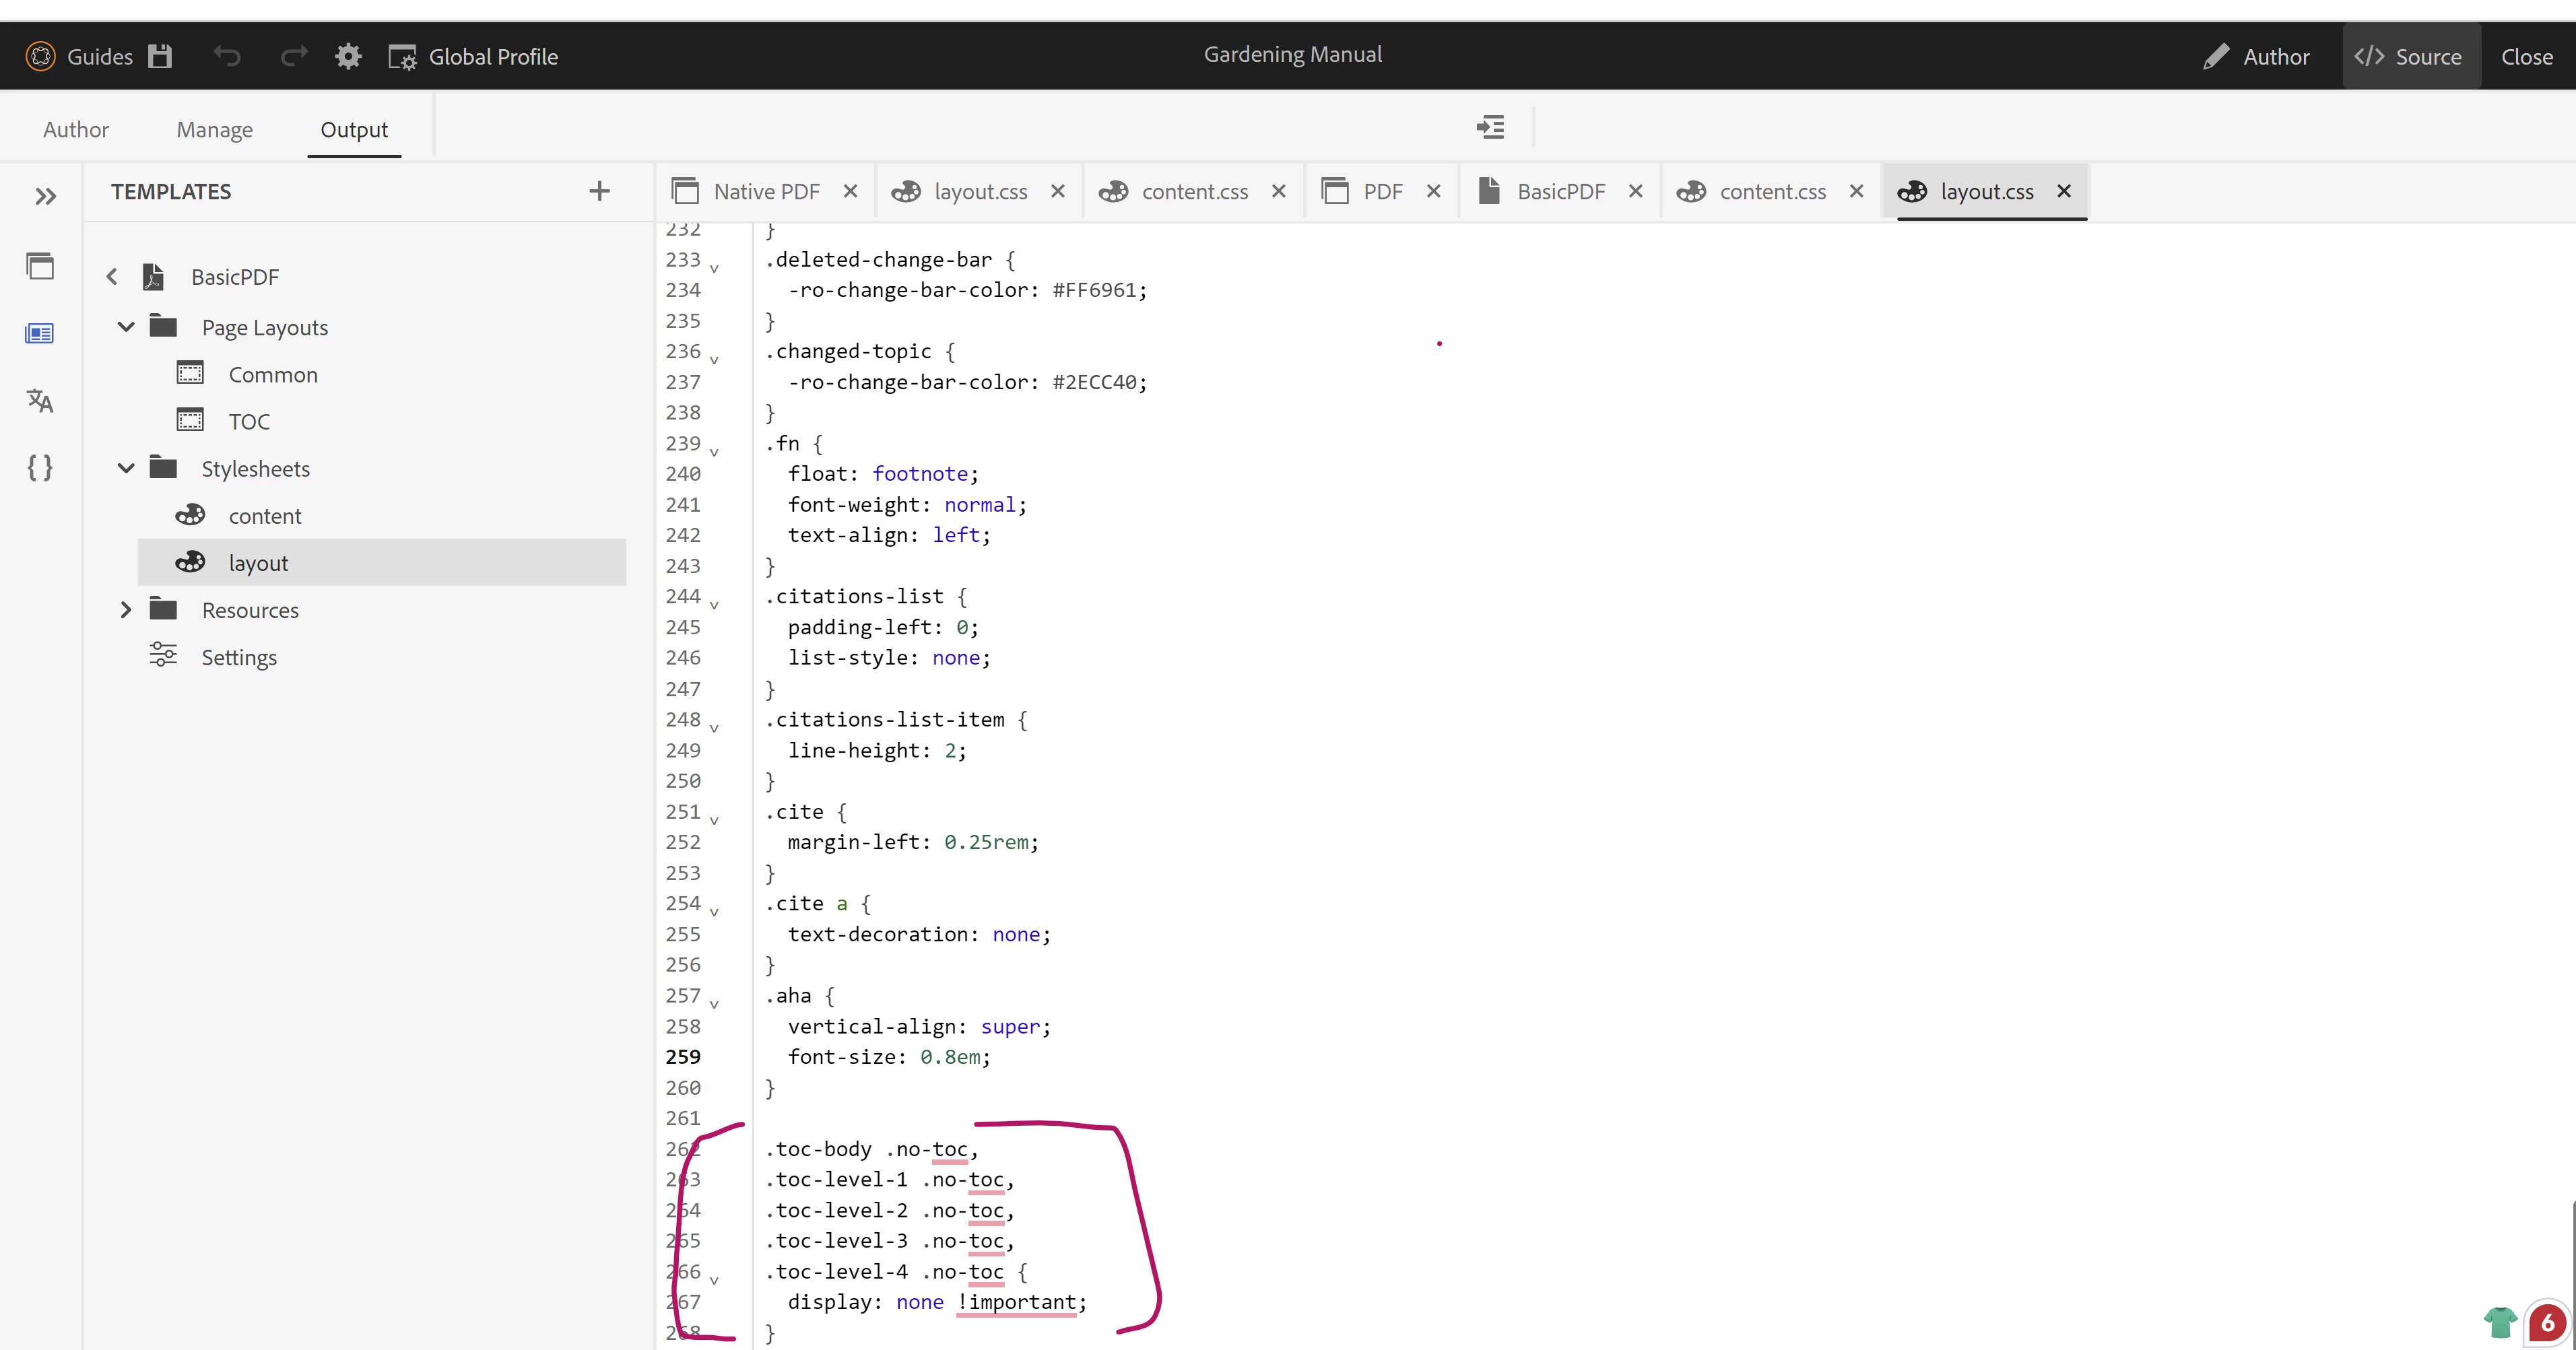Click the save disk icon

click(160, 56)
